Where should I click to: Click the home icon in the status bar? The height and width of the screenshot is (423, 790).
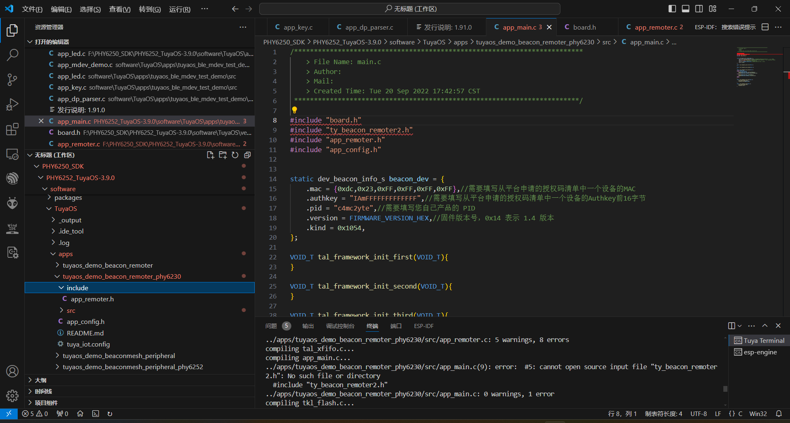coord(80,414)
